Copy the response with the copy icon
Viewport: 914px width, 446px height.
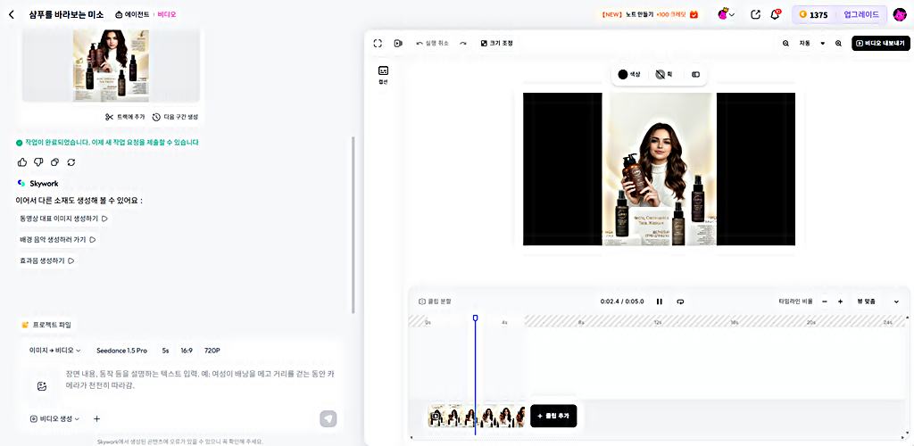[54, 161]
